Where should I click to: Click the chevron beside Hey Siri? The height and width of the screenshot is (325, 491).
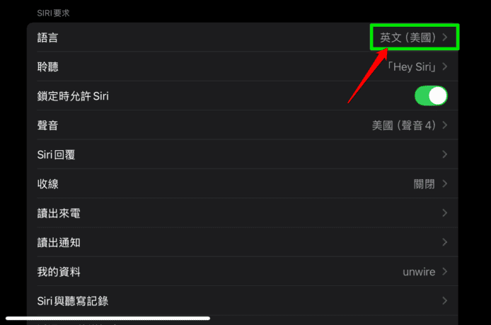pyautogui.click(x=444, y=67)
